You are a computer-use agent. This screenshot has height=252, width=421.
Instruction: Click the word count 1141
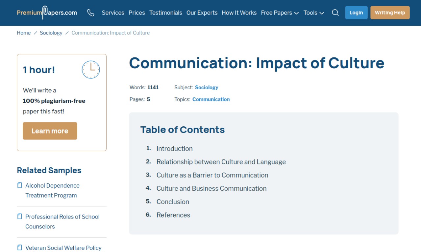point(153,87)
